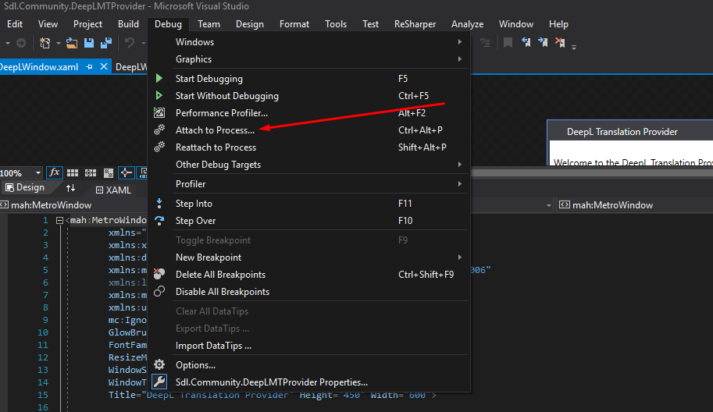This screenshot has height=412, width=713.
Task: Toggle the designer snap grid display
Action: [x=73, y=172]
